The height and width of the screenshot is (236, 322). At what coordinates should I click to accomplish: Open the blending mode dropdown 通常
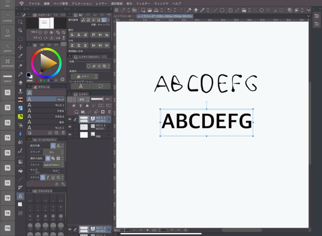(x=84, y=99)
